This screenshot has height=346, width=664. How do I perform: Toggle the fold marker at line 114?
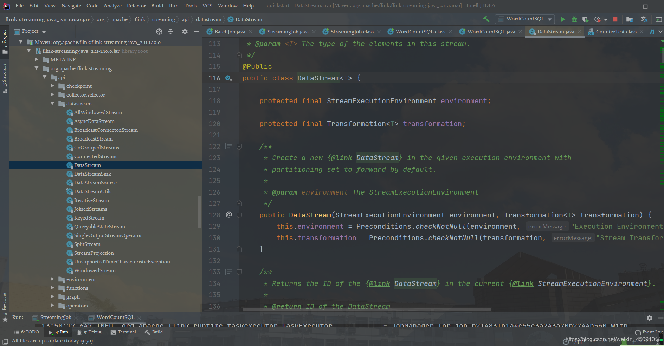click(x=239, y=55)
